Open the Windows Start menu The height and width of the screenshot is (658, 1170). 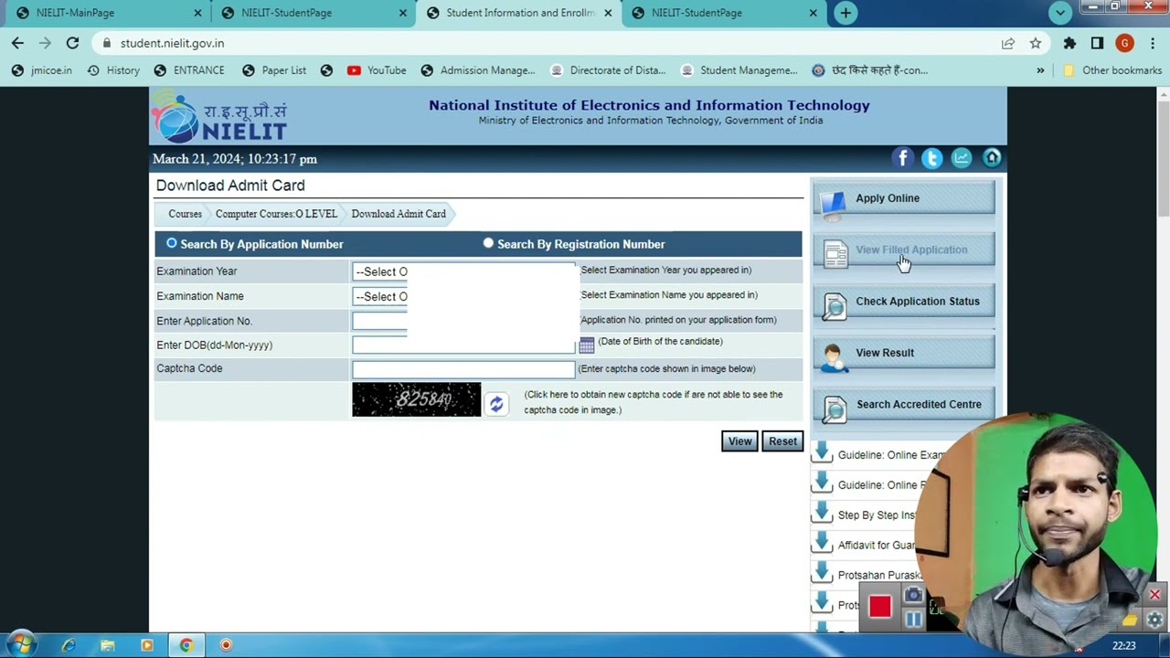pyautogui.click(x=20, y=644)
